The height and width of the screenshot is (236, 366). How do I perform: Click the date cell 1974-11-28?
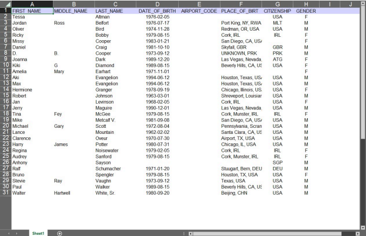(158, 29)
